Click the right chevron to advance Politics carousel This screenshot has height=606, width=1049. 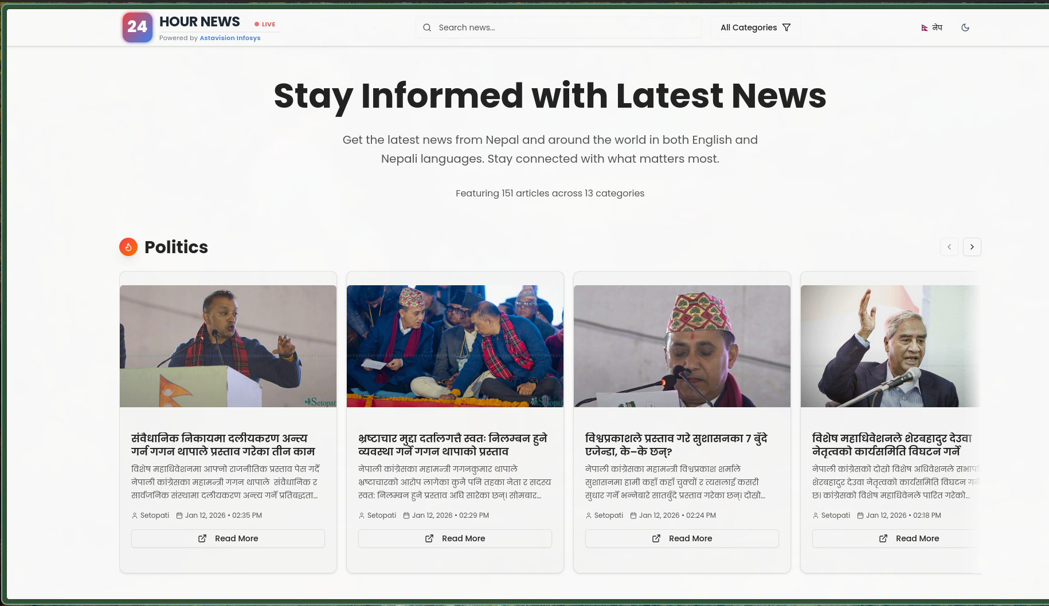click(x=972, y=247)
